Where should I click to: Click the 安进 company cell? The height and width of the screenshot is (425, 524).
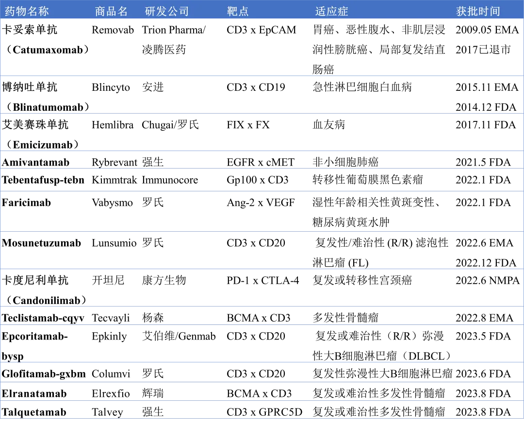(x=153, y=87)
